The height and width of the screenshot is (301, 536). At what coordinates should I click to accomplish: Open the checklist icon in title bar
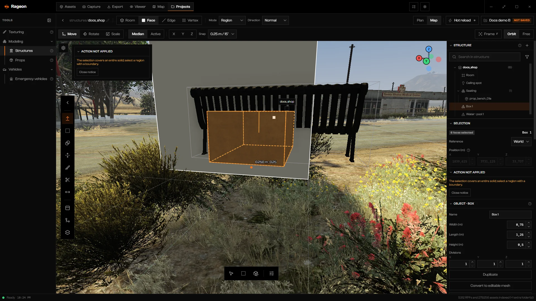(x=414, y=7)
